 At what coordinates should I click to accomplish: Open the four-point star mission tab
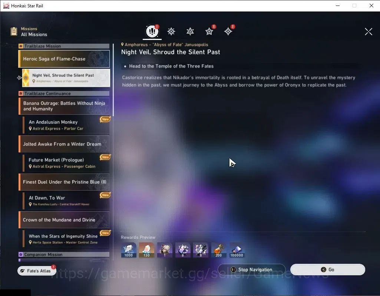[228, 31]
